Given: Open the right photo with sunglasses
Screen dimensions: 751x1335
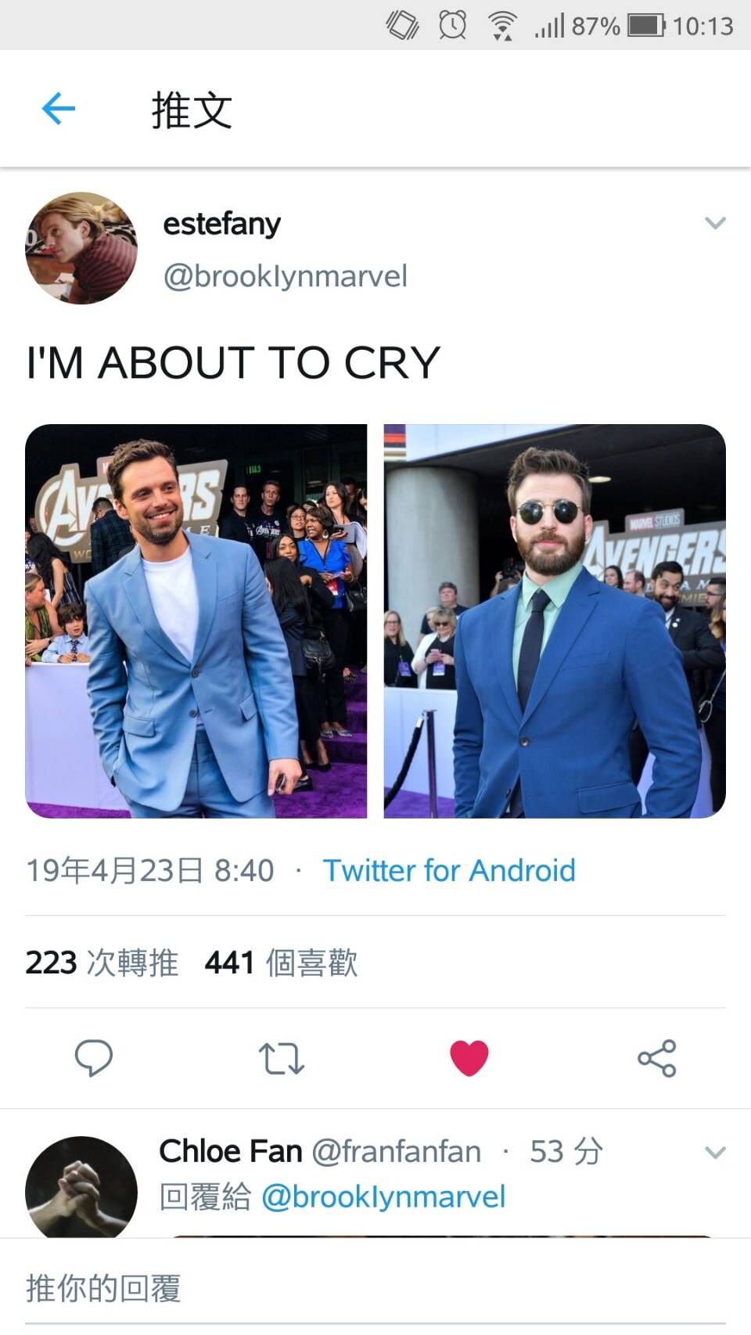Looking at the screenshot, I should pyautogui.click(x=555, y=621).
